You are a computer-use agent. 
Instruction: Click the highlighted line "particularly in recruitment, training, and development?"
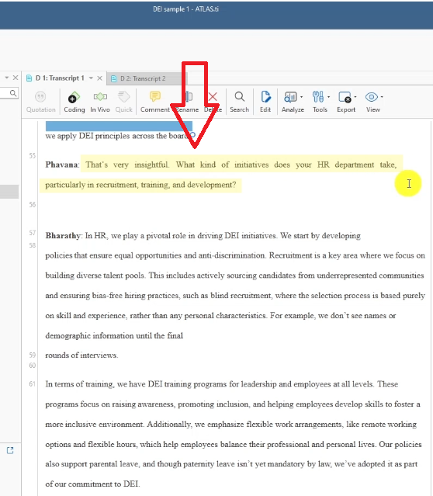click(140, 185)
